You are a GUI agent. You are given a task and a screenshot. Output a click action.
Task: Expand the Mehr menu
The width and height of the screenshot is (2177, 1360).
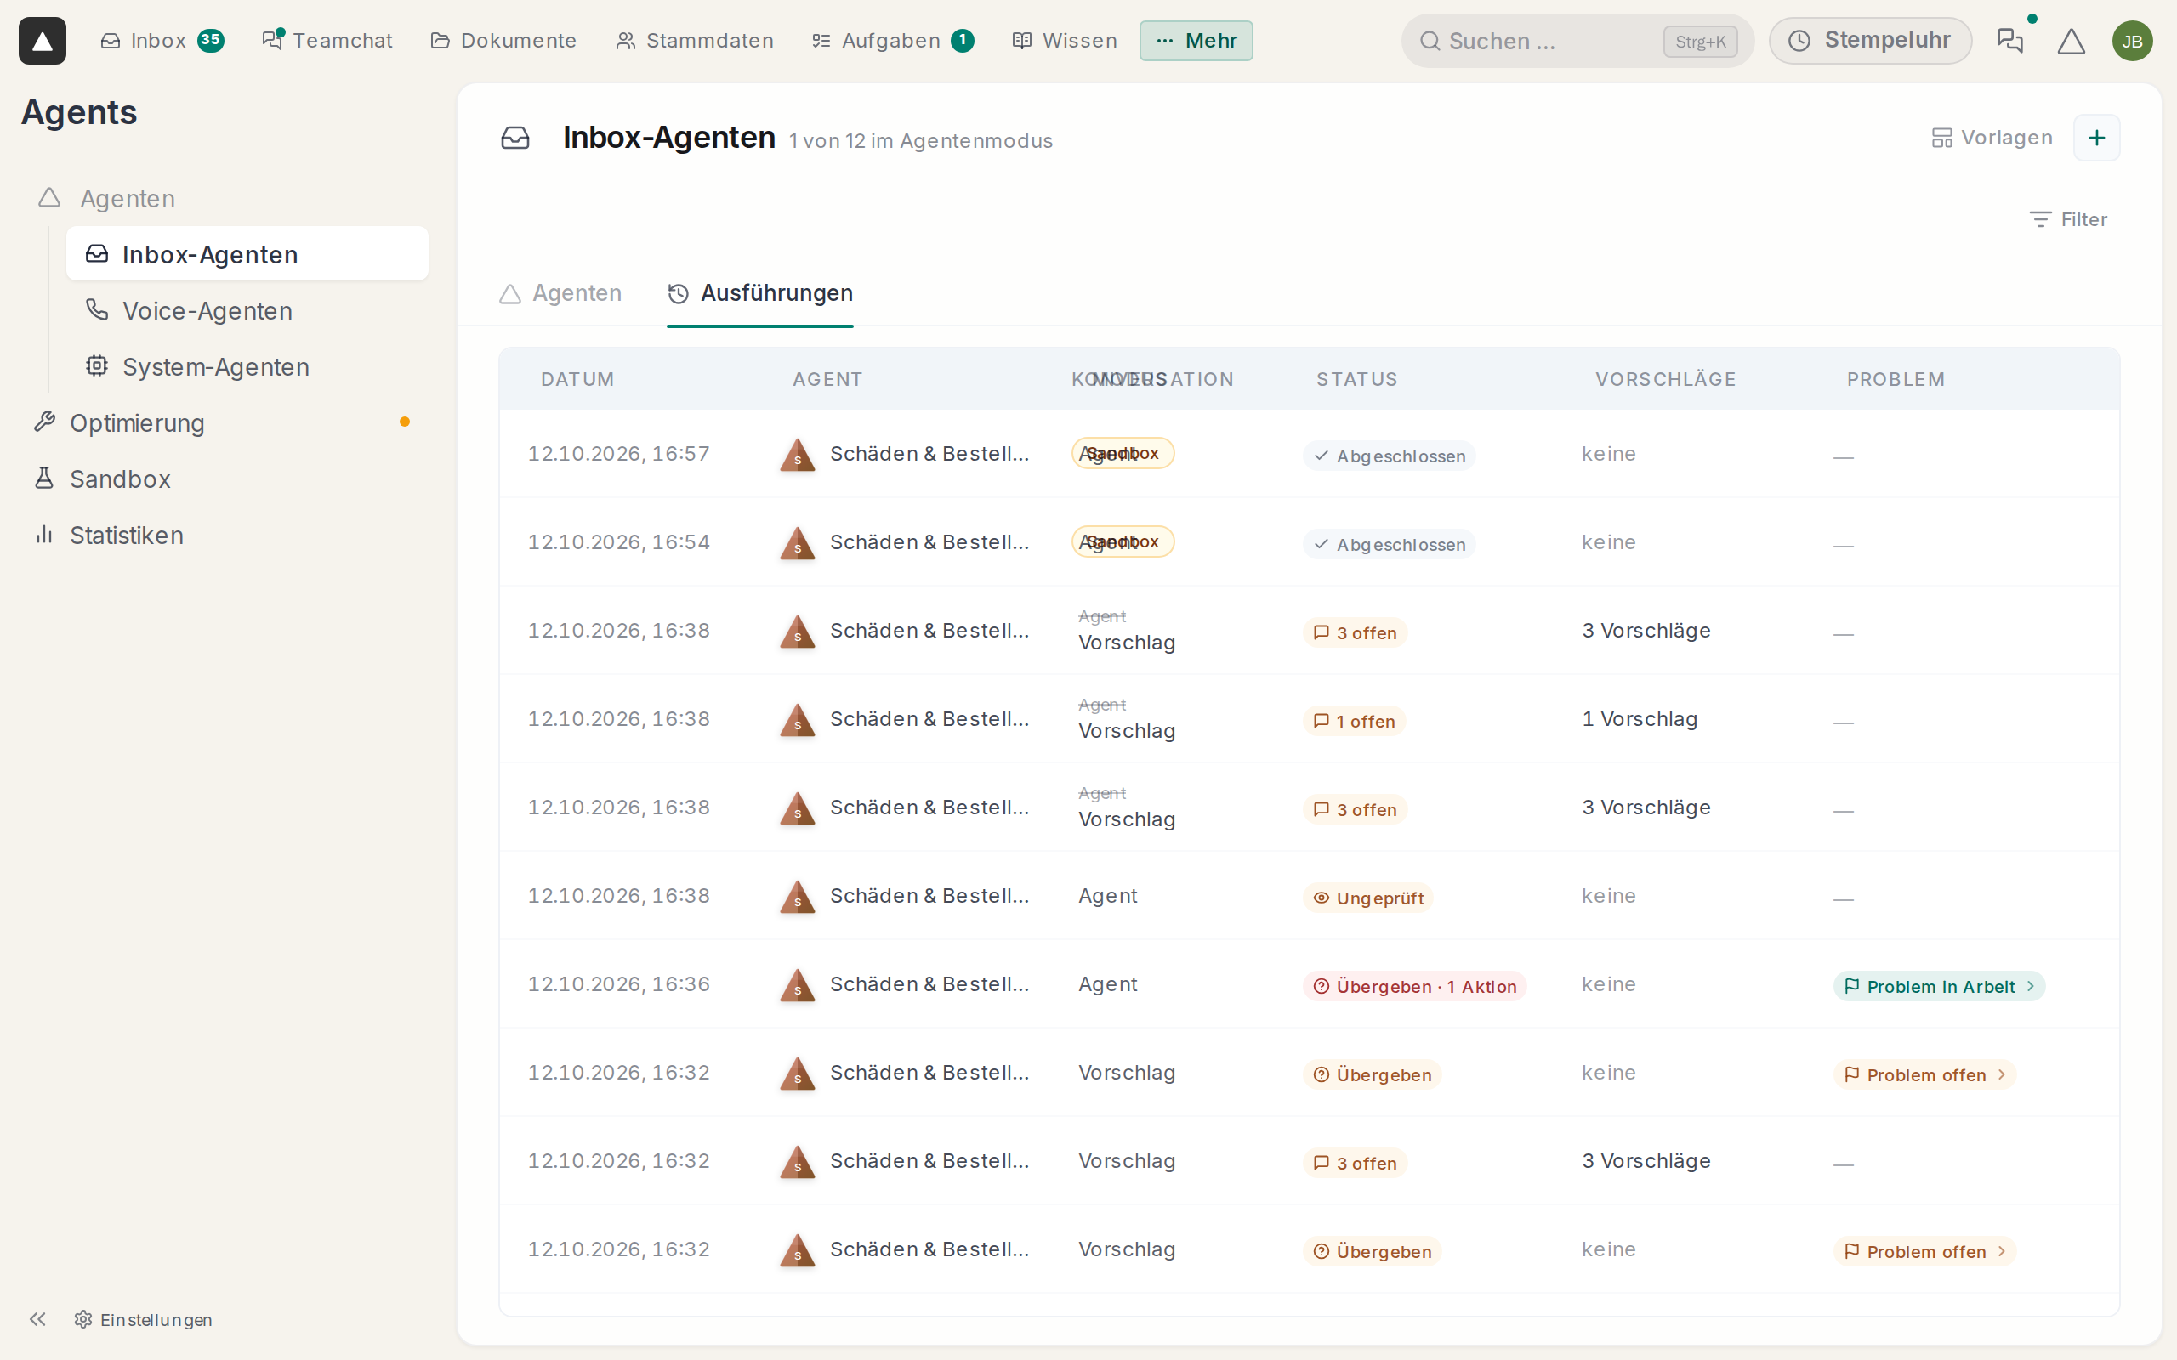[1196, 41]
